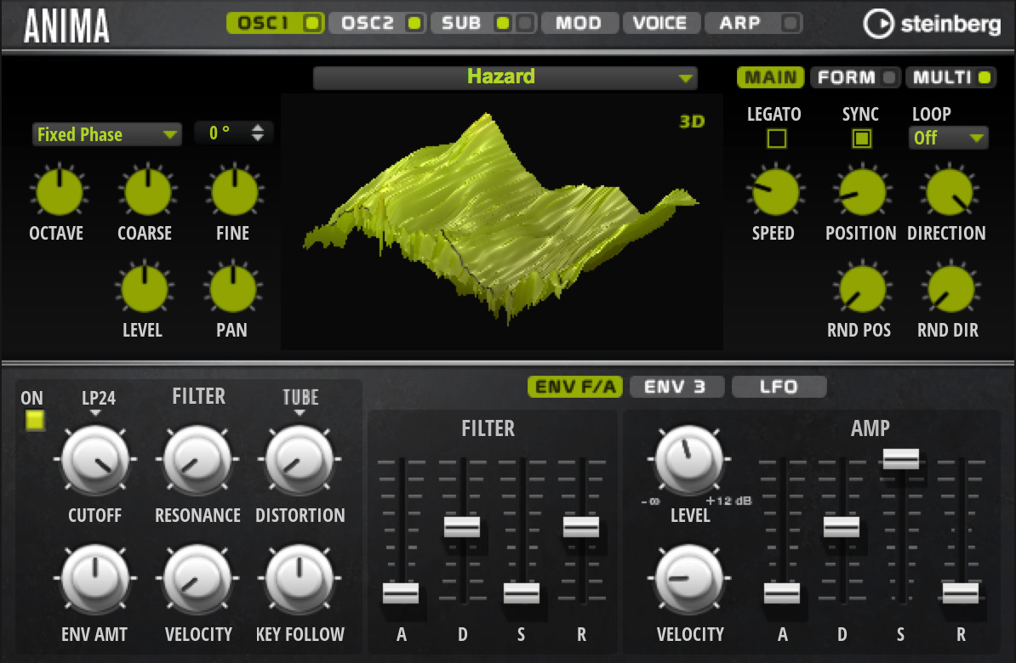Disable the SYNC checkbox
Viewport: 1016px width, 663px height.
861,139
